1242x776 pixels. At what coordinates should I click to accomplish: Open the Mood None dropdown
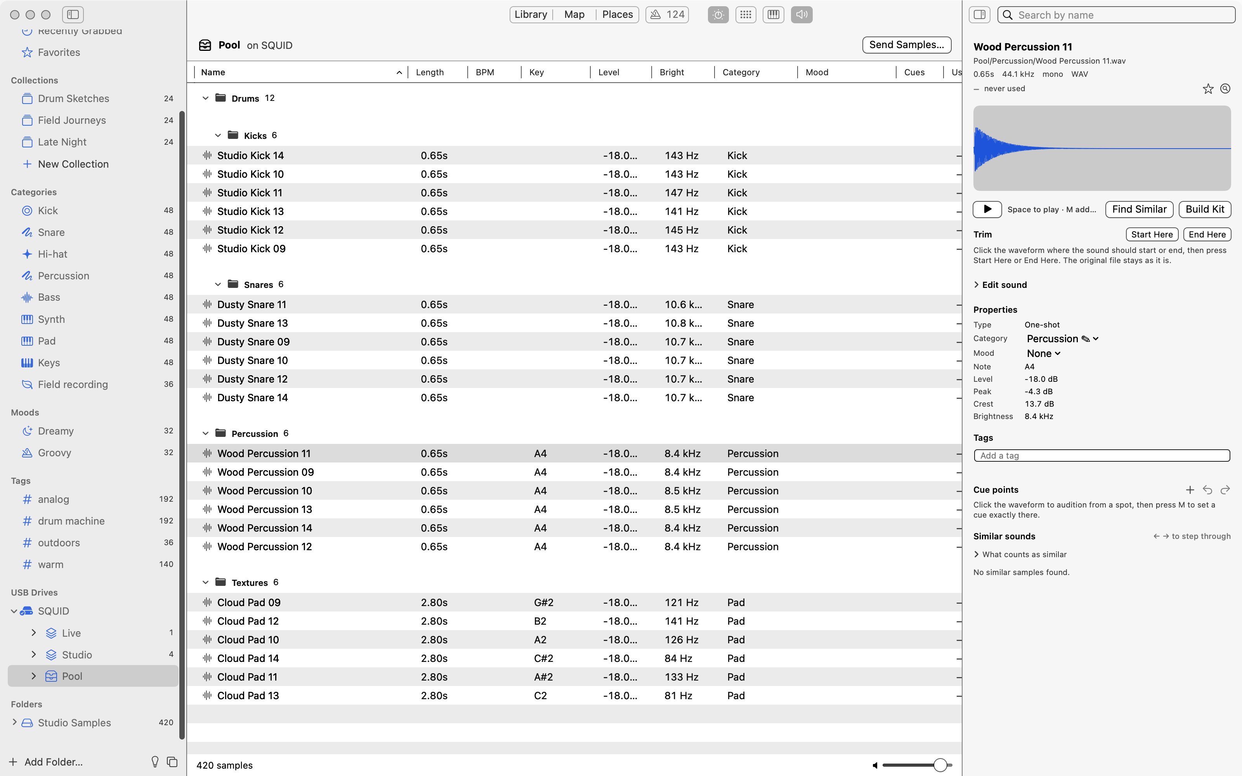pos(1043,353)
